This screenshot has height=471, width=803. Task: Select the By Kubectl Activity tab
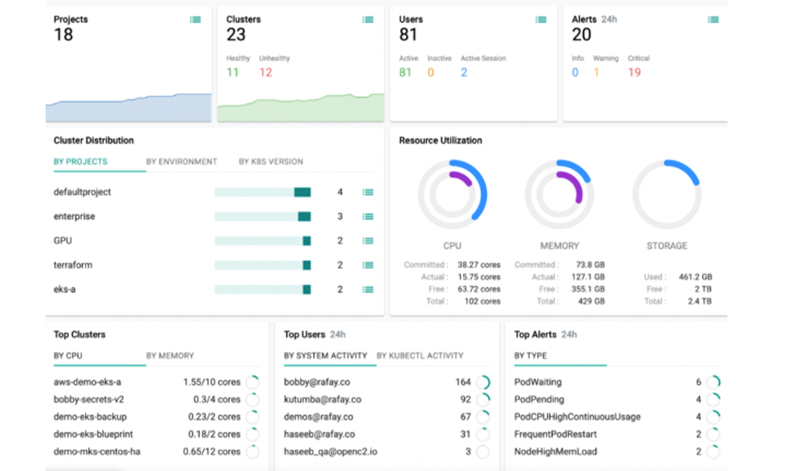click(x=420, y=356)
